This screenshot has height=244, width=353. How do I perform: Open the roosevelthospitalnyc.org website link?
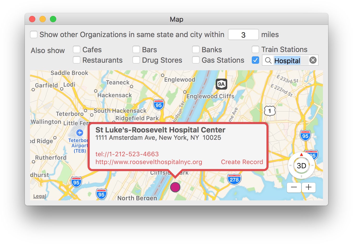[x=149, y=162]
